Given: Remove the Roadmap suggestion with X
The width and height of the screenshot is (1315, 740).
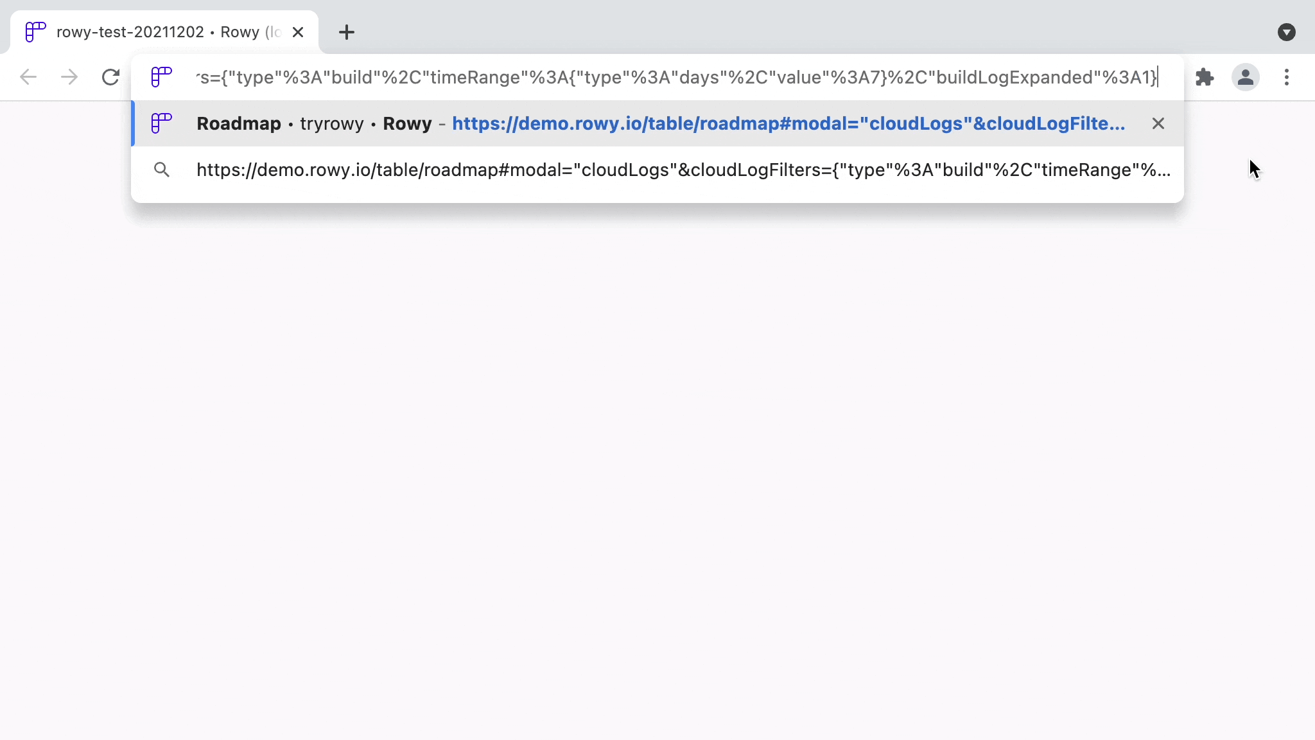Looking at the screenshot, I should point(1158,123).
